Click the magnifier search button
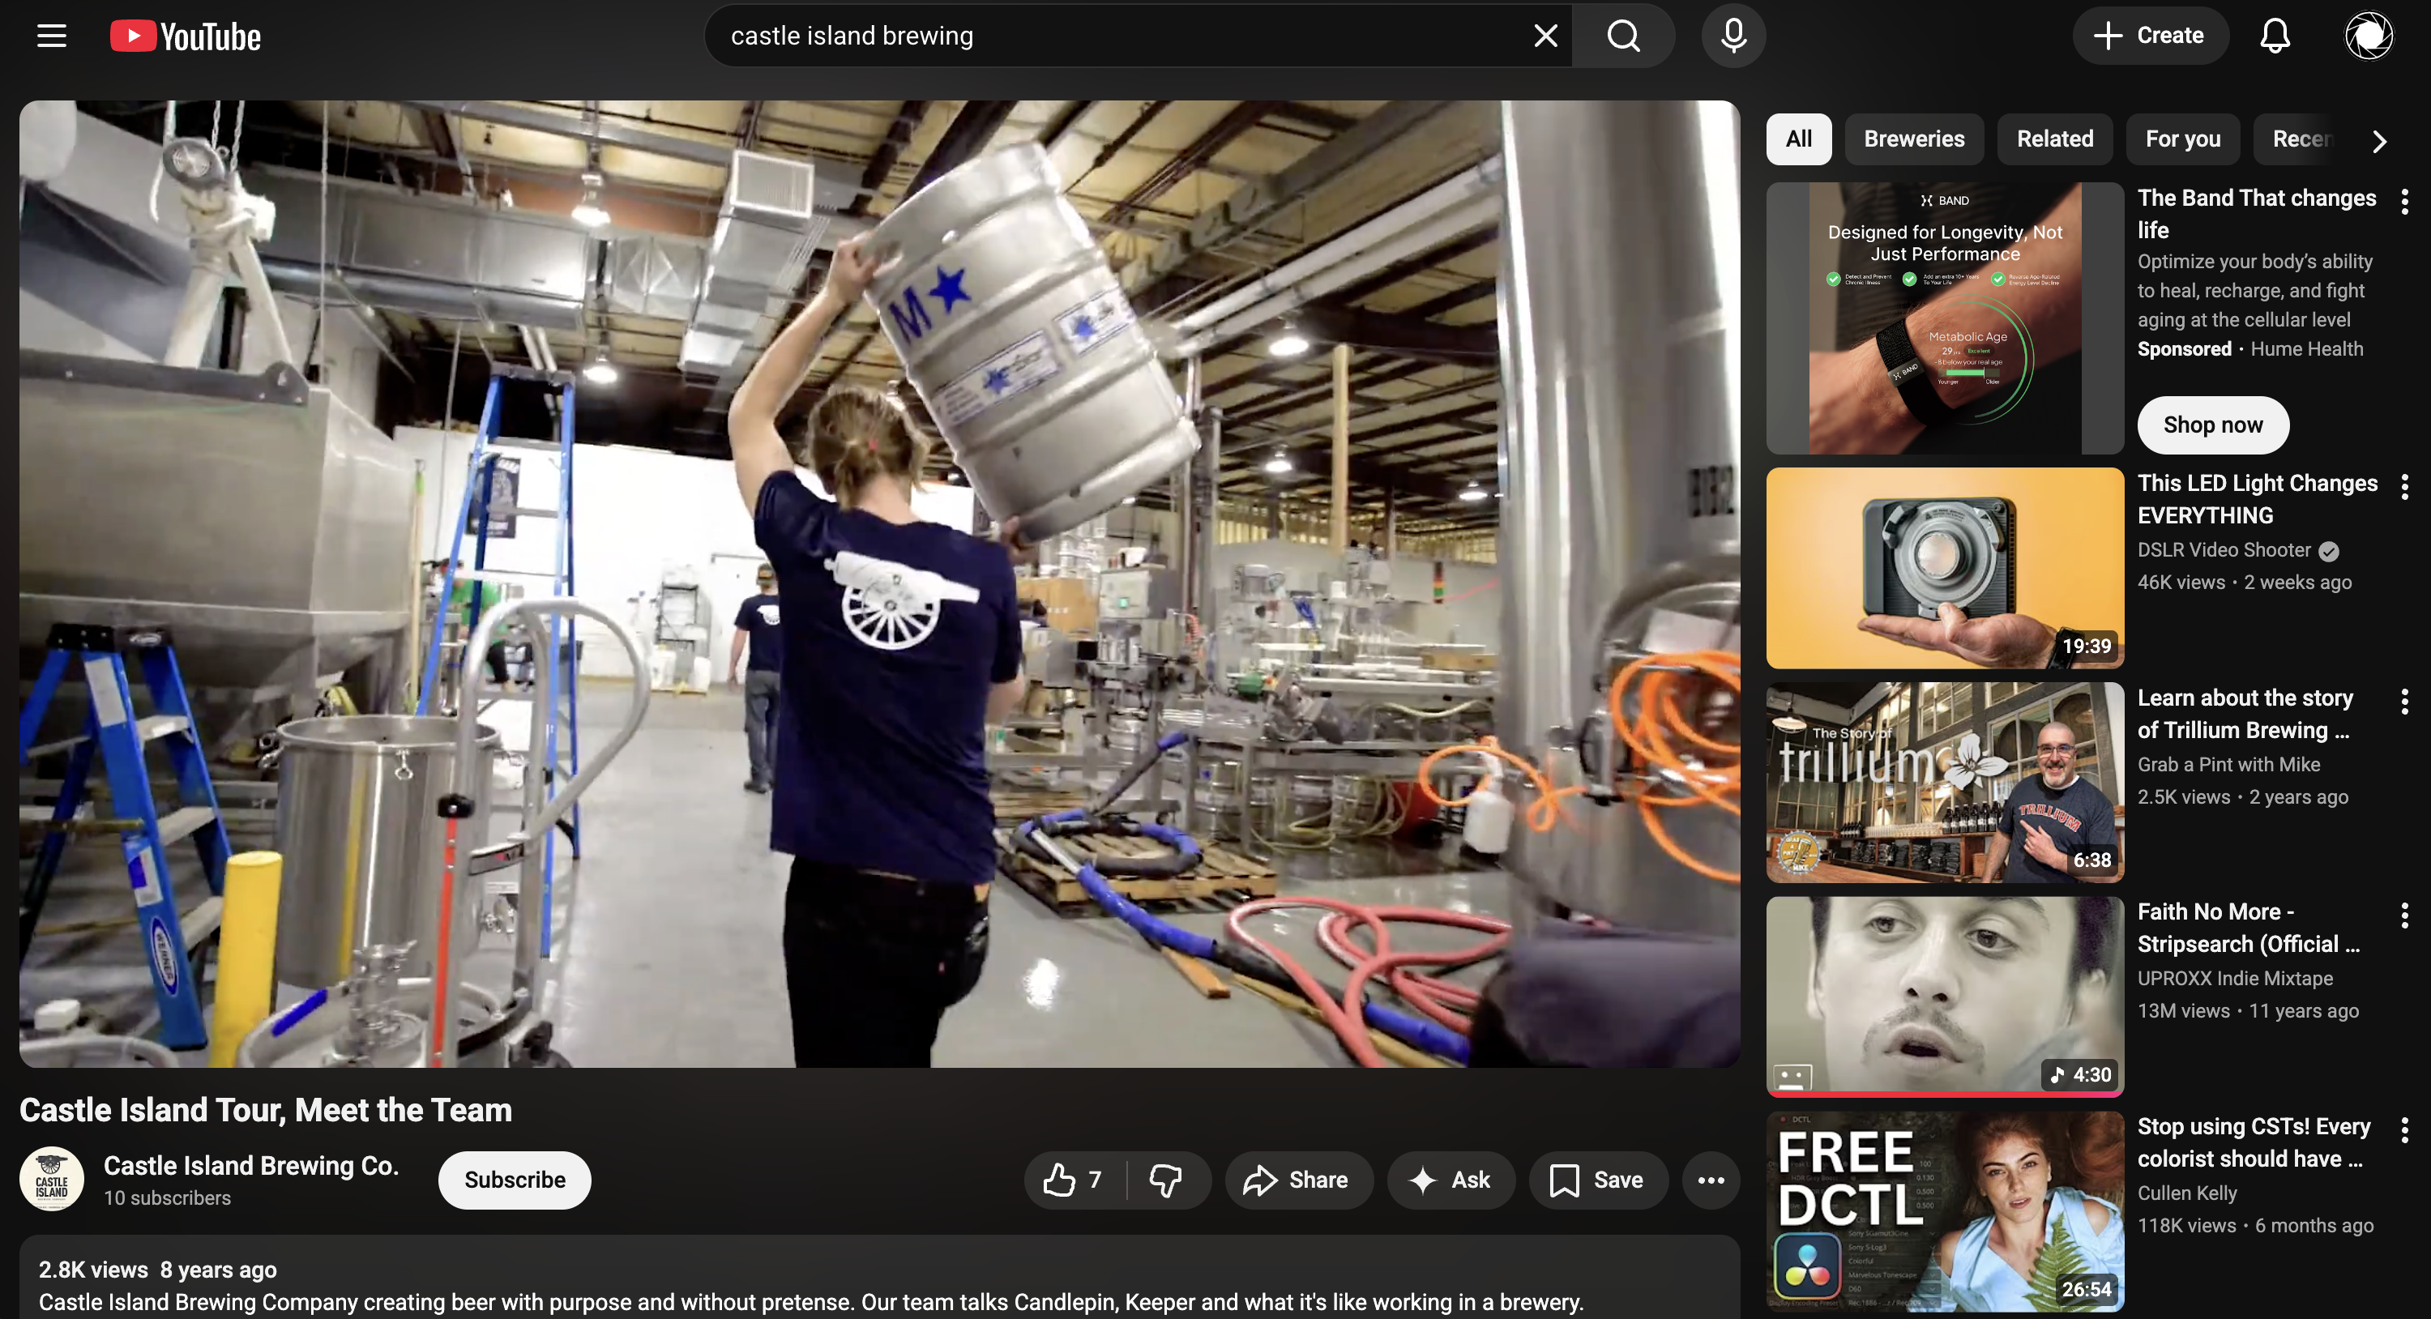This screenshot has width=2431, height=1319. [1623, 36]
